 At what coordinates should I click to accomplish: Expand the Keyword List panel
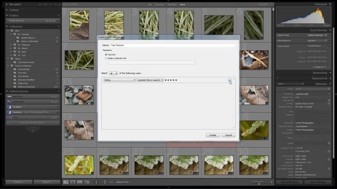(330, 78)
